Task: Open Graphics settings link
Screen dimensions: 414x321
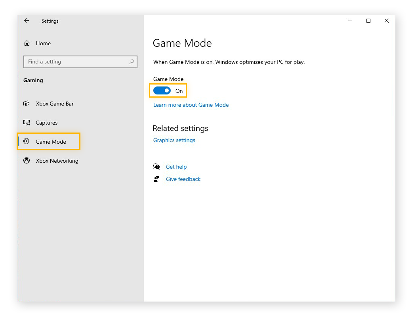Action: 174,140
